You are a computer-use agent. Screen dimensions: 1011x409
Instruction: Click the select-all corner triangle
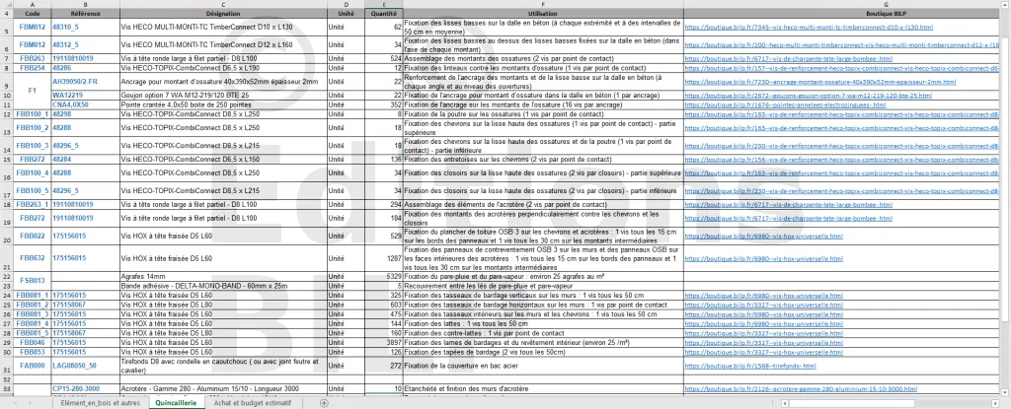[7, 4]
